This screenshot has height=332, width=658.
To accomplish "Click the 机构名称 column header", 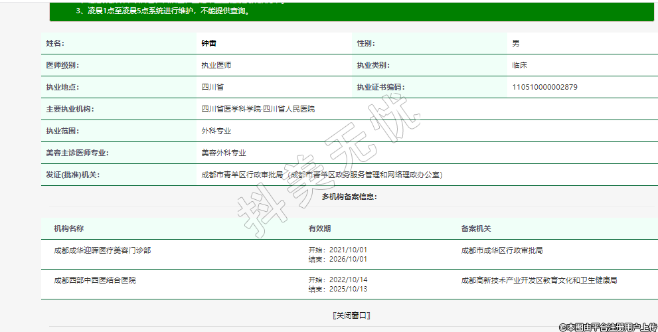I will point(69,228).
